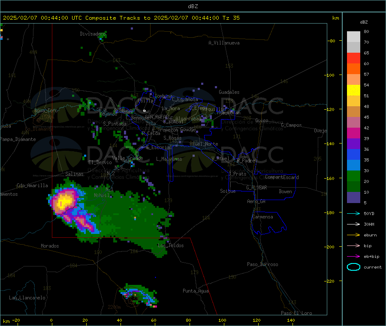Click the Morados place label
This screenshot has height=326, width=386.
pos(50,246)
